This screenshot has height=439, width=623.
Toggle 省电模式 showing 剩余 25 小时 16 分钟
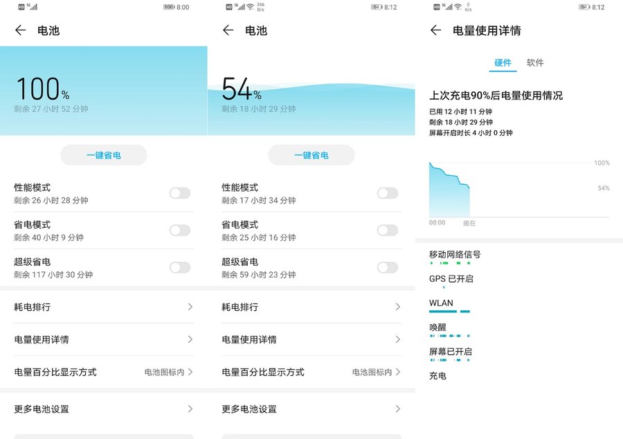tap(387, 231)
